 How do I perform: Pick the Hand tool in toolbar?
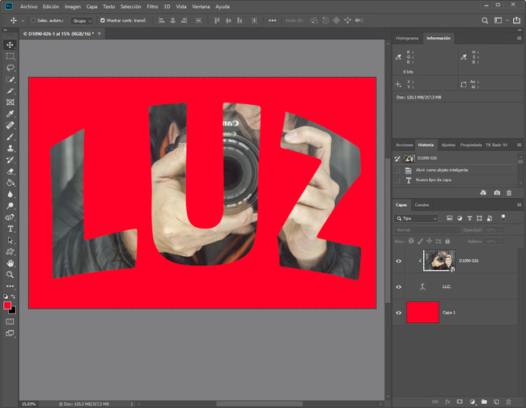(10, 263)
